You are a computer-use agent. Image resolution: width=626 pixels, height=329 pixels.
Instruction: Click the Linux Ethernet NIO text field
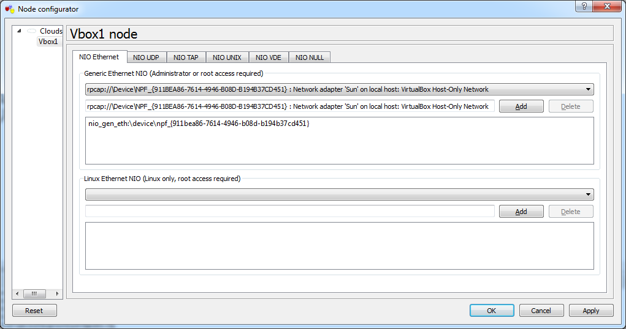click(x=290, y=211)
